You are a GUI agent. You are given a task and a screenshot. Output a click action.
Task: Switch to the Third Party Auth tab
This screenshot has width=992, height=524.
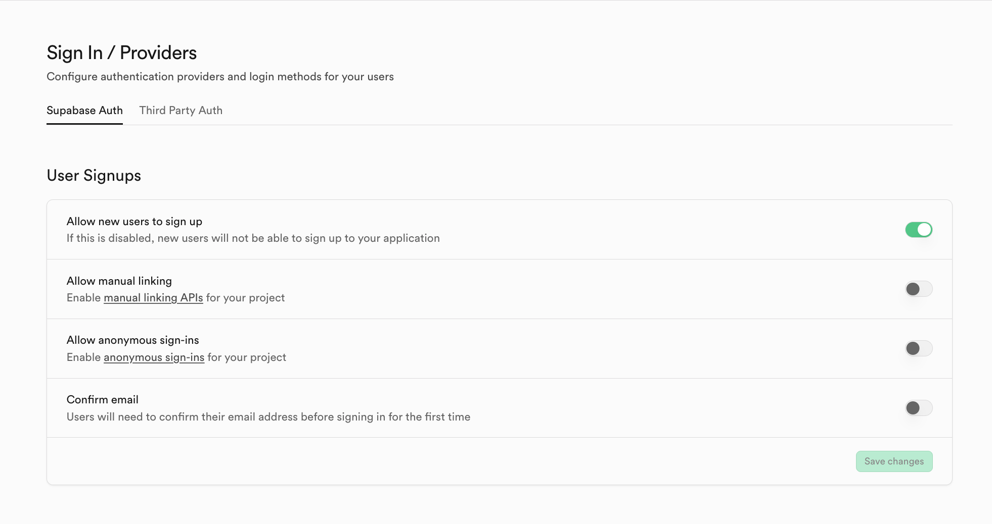click(181, 111)
